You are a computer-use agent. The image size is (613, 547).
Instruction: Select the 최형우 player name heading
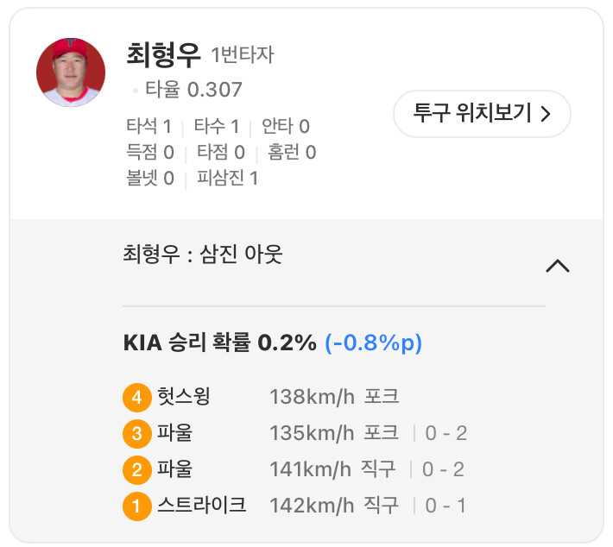[163, 55]
